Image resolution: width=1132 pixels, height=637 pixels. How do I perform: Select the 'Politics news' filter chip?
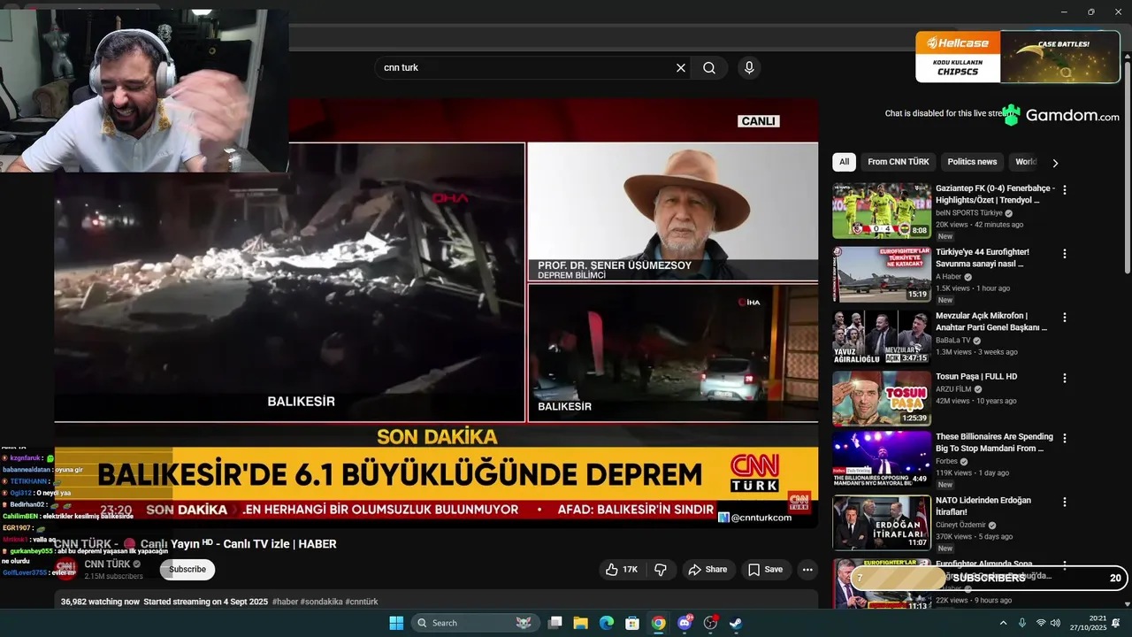click(972, 162)
